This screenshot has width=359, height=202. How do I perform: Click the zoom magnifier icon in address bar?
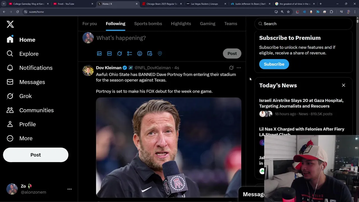282,12
